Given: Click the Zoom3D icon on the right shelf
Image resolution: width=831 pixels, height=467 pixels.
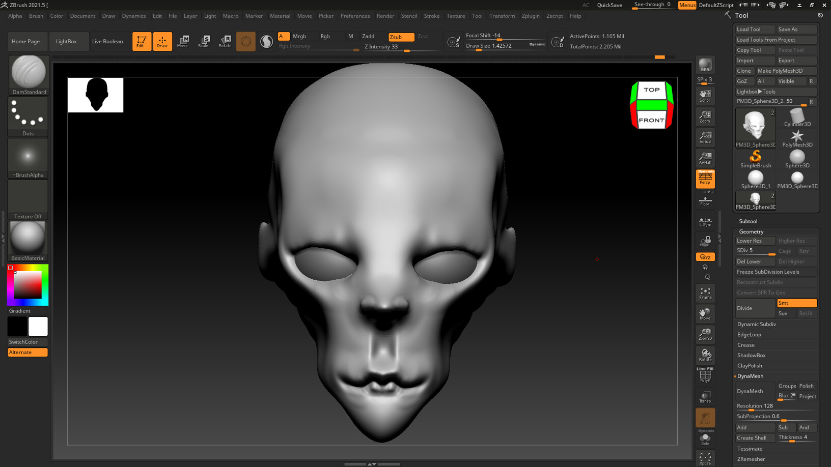Looking at the screenshot, I should 705,334.
